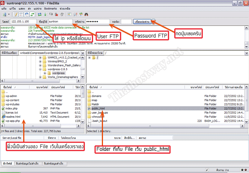Click the Quickconnect button
Image resolution: width=249 pixels, height=173 pixels.
click(x=142, y=22)
